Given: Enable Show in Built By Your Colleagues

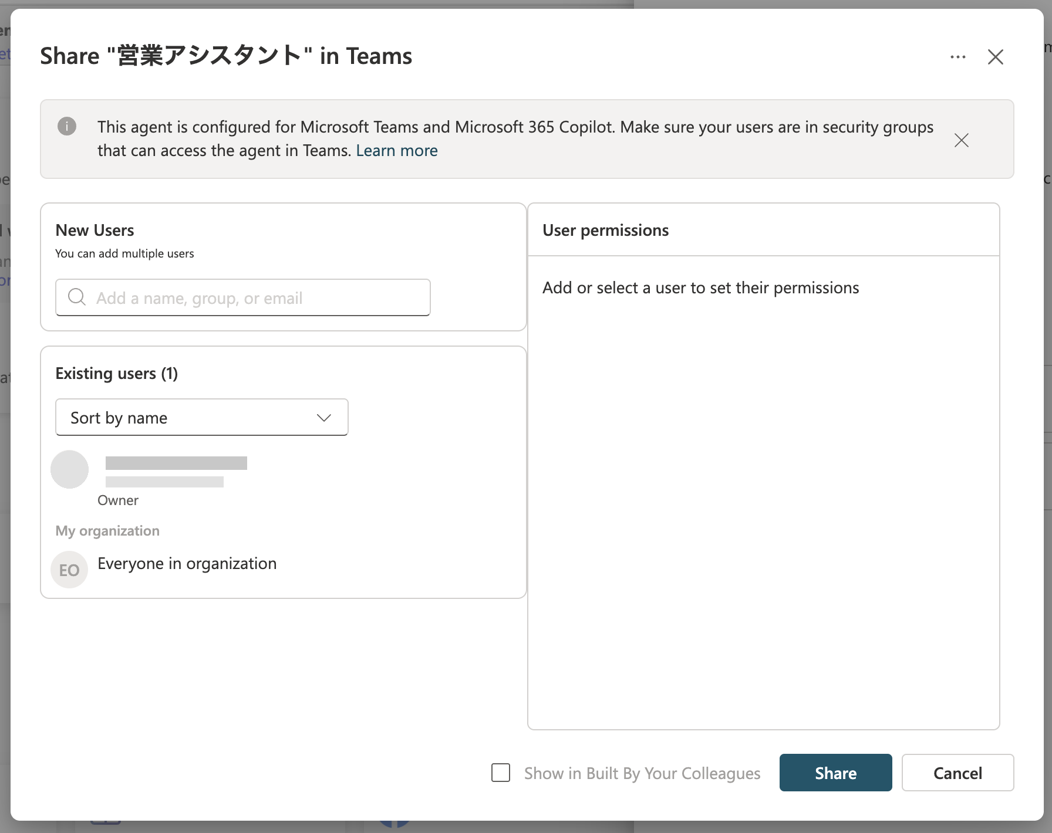Looking at the screenshot, I should [x=501, y=773].
